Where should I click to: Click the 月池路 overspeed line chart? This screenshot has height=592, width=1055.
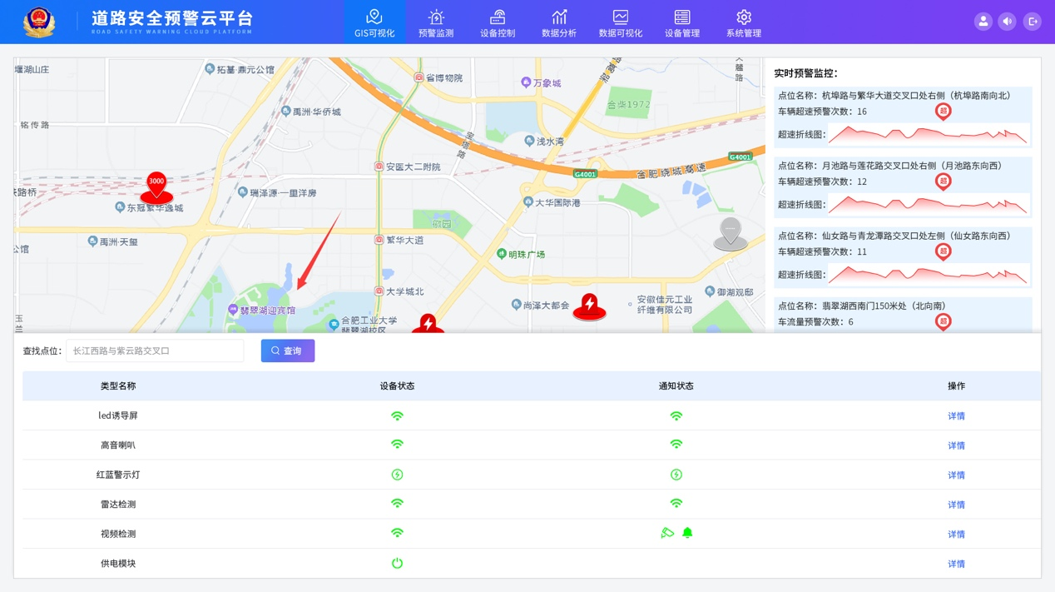click(x=928, y=204)
